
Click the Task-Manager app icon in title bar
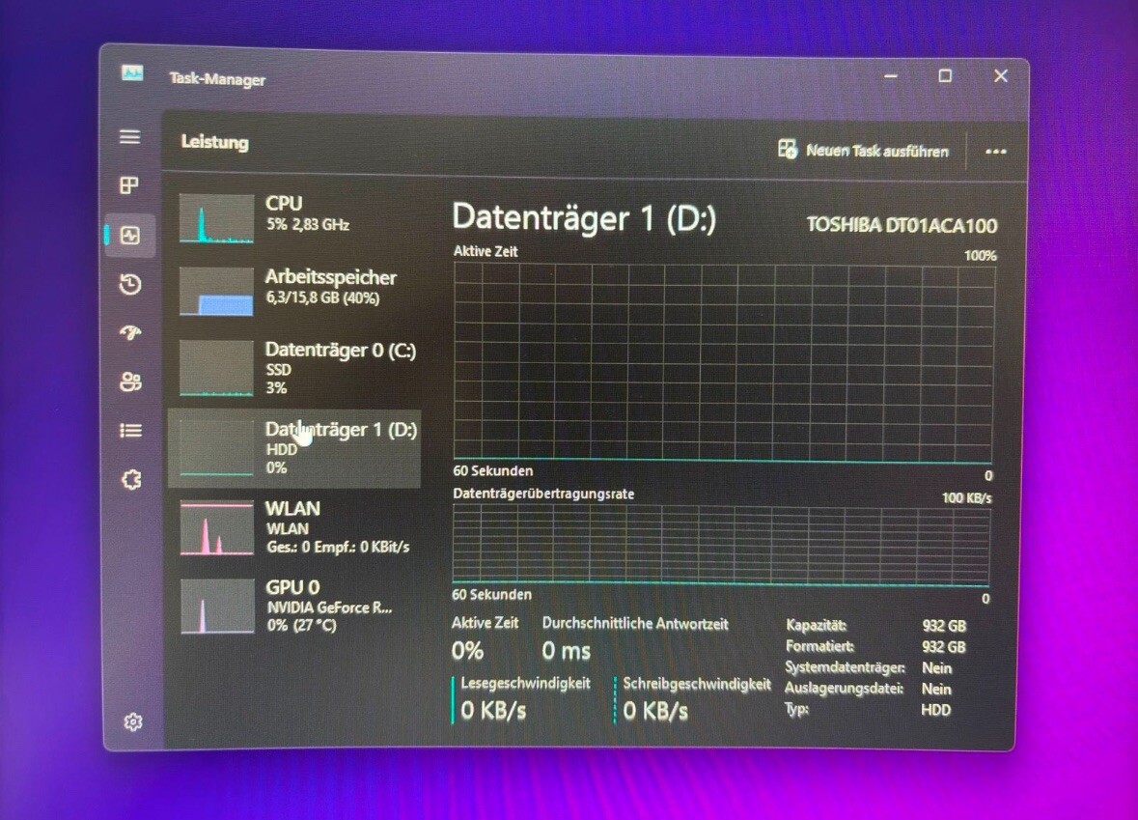pyautogui.click(x=132, y=73)
